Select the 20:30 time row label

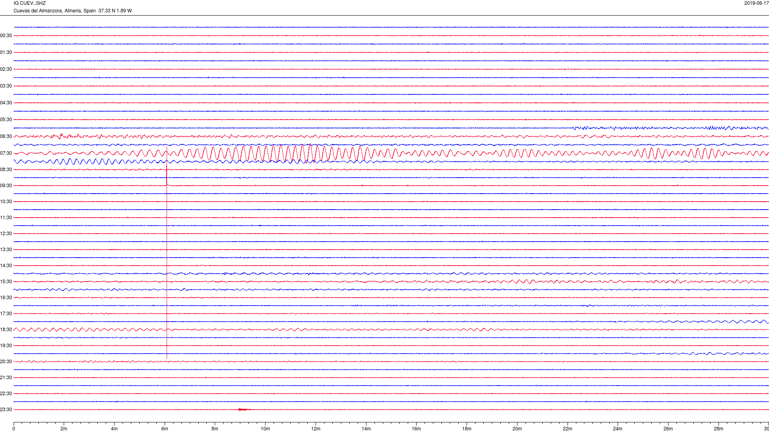6,362
